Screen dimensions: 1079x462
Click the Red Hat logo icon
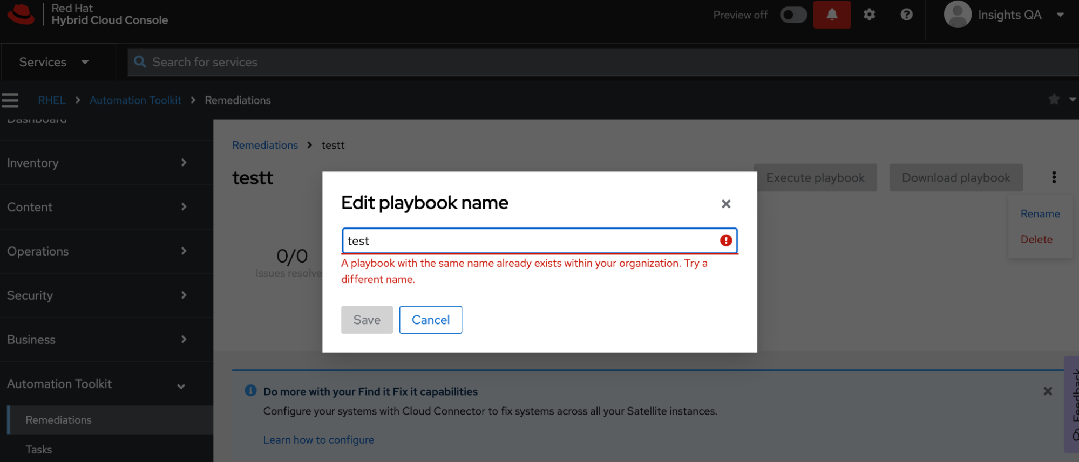[21, 14]
